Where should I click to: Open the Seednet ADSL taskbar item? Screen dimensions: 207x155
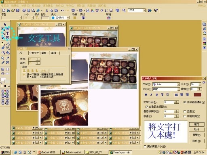point(49,152)
